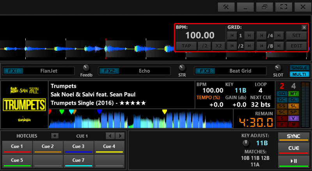Switch effects to MULTI mode
Screen dimensions: 312x171
298,74
